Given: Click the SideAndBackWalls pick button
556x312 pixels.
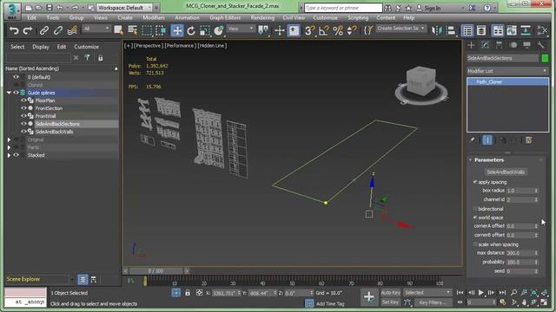Looking at the screenshot, I should click(506, 172).
